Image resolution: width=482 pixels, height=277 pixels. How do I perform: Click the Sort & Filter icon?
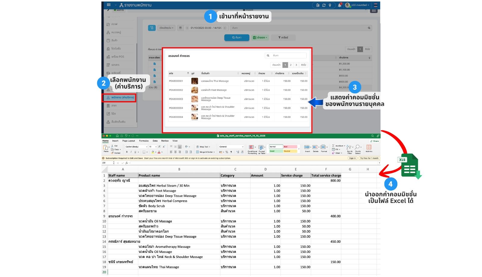click(x=349, y=148)
